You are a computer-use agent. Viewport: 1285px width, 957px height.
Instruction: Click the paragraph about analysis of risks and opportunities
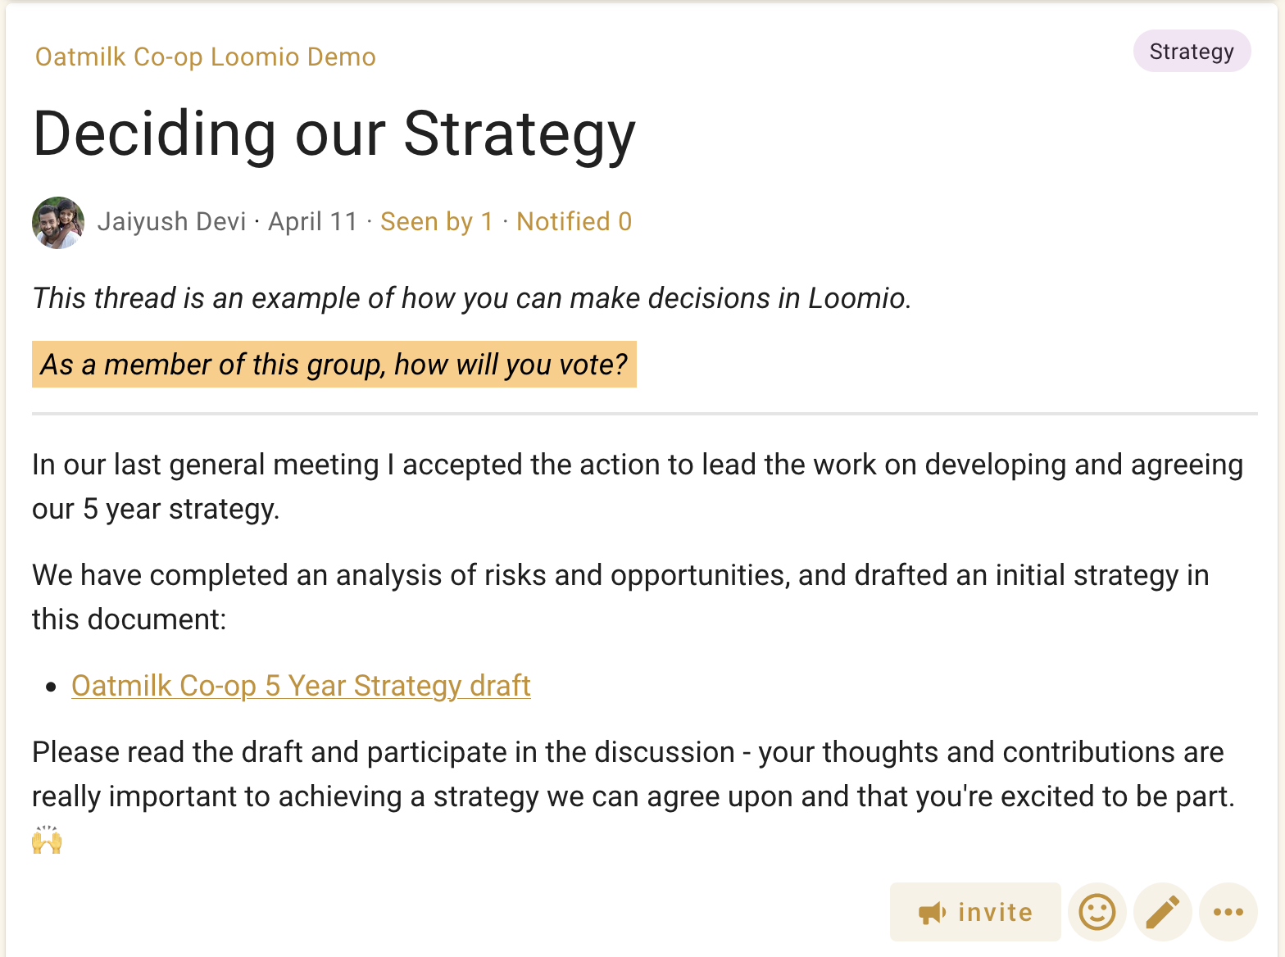click(x=620, y=596)
